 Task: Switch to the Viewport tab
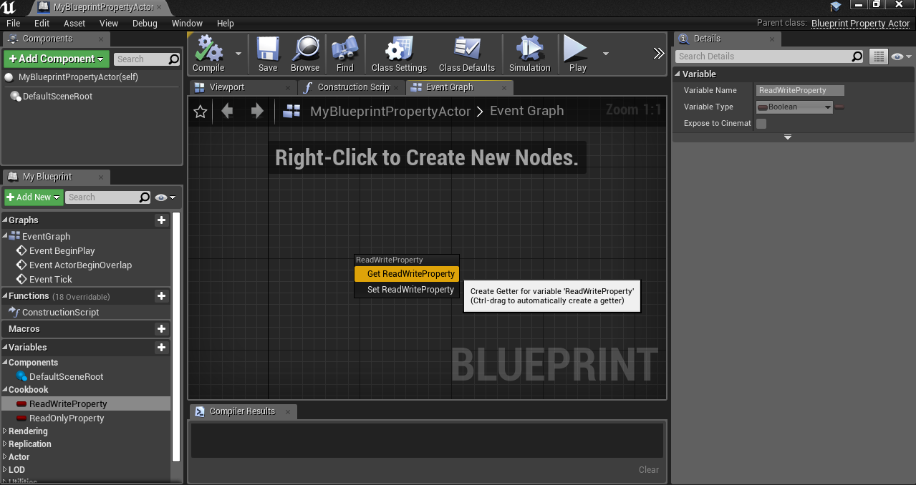(x=227, y=87)
